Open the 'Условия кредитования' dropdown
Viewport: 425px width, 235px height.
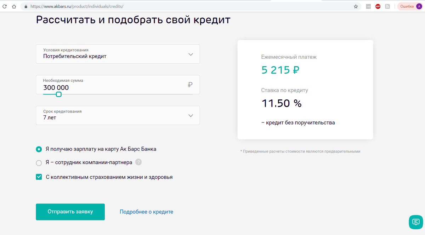[x=118, y=54]
